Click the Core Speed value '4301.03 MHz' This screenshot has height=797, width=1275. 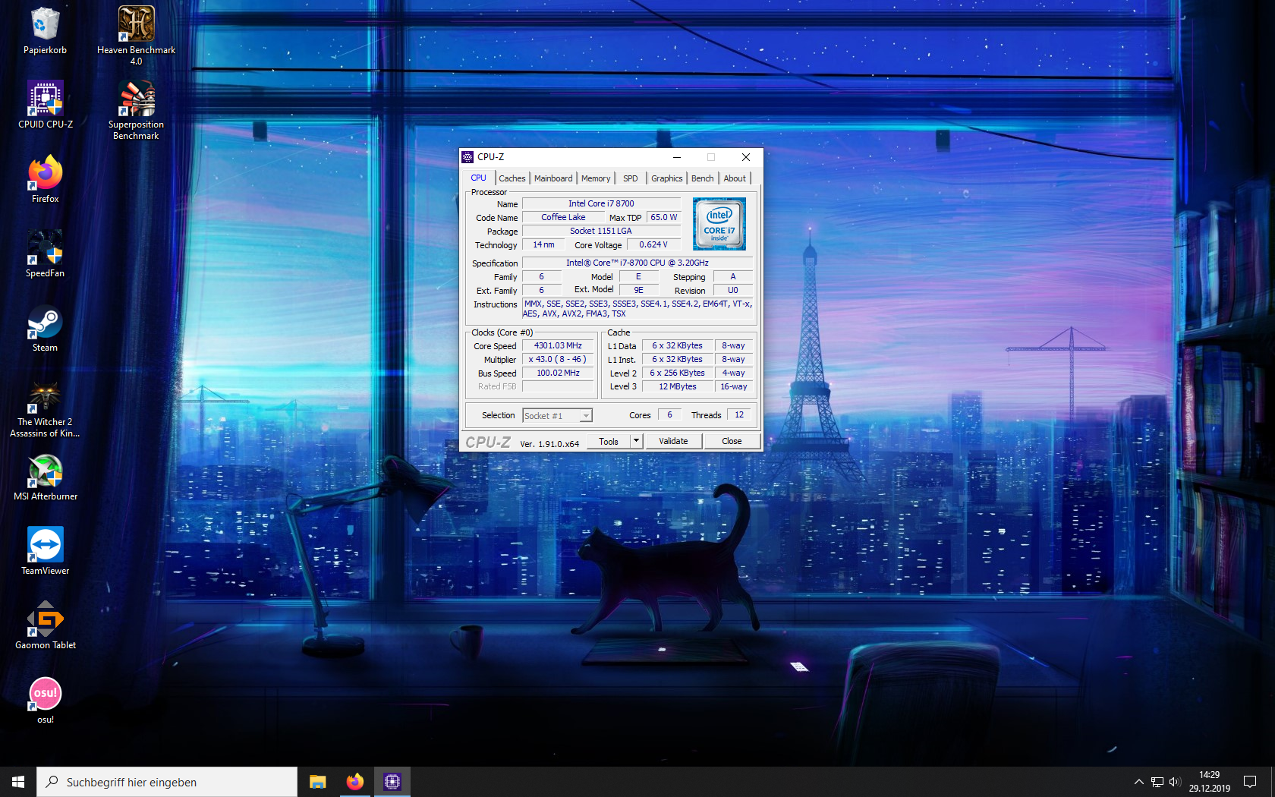coord(558,345)
